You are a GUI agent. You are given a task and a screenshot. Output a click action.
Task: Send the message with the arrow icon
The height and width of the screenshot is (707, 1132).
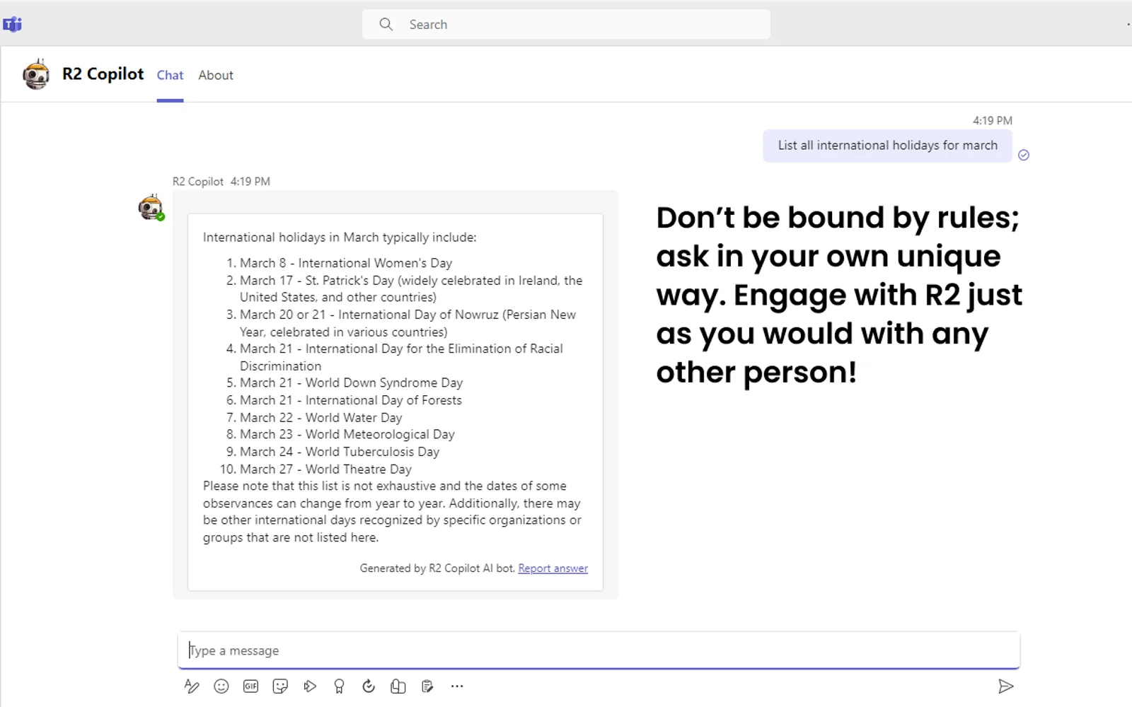[1005, 686]
